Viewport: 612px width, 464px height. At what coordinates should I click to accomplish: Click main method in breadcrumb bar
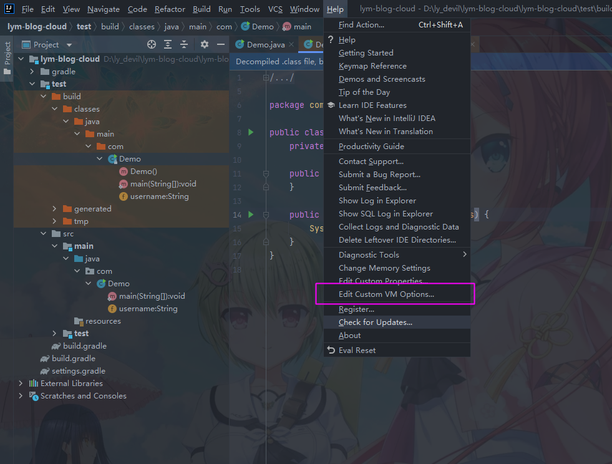click(298, 27)
